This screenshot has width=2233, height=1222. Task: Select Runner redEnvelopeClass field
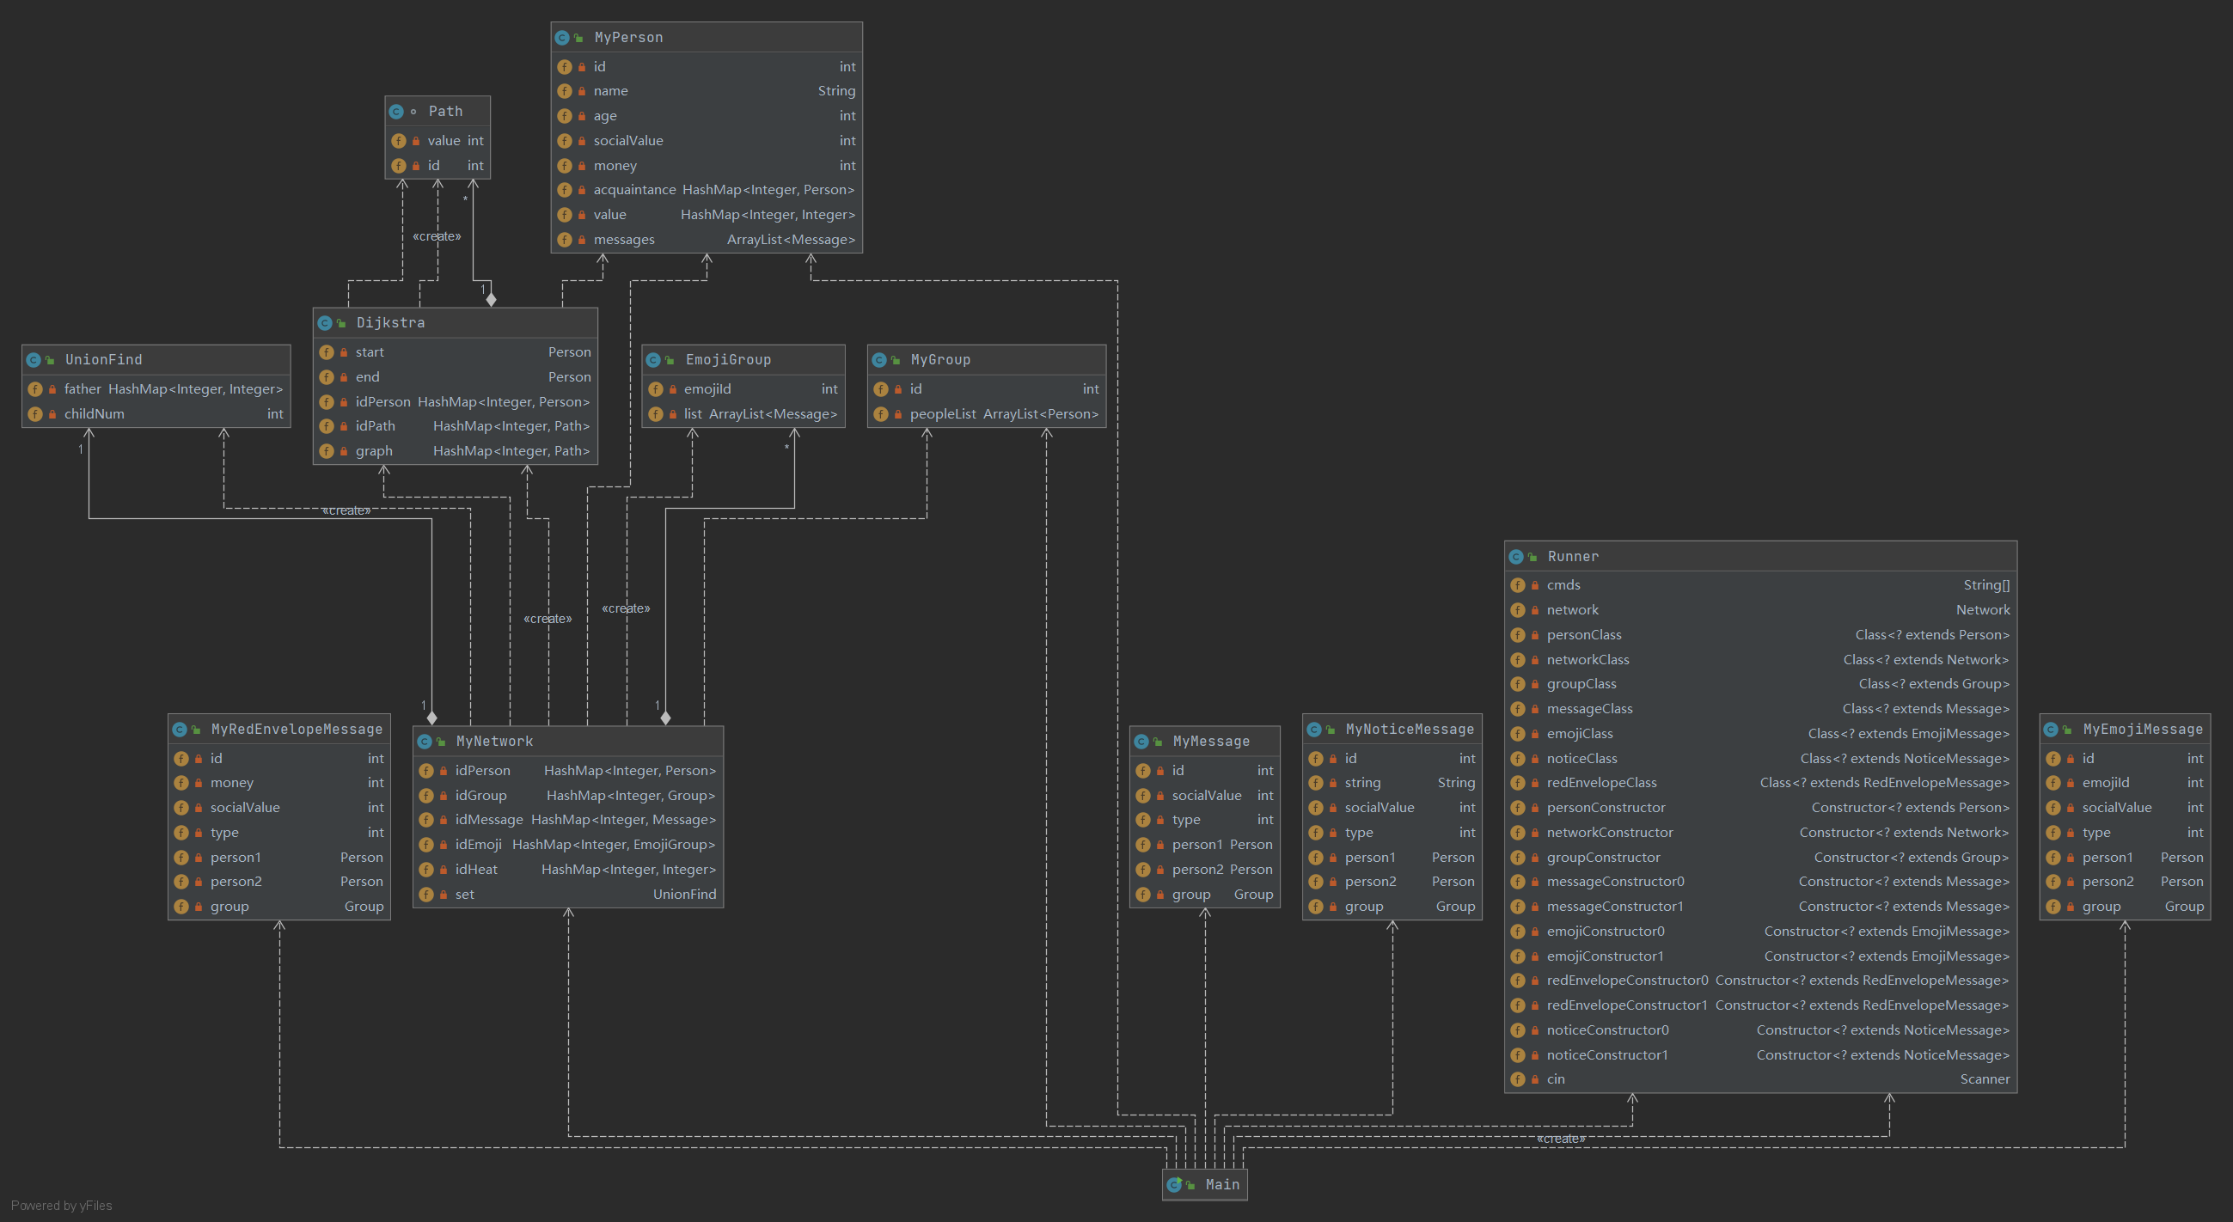tap(1760, 783)
